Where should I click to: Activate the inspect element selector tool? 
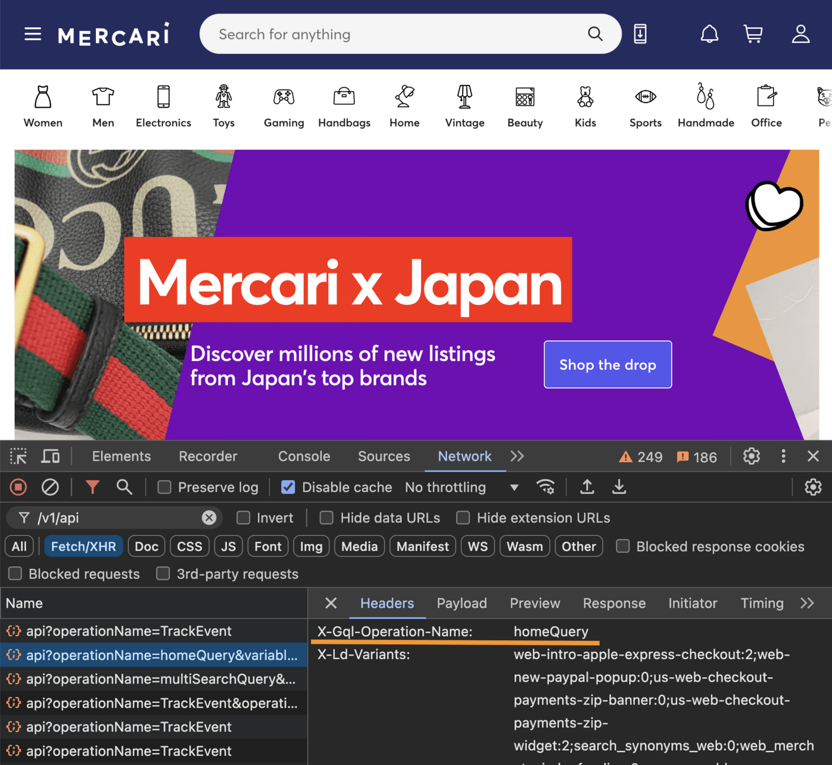(18, 456)
